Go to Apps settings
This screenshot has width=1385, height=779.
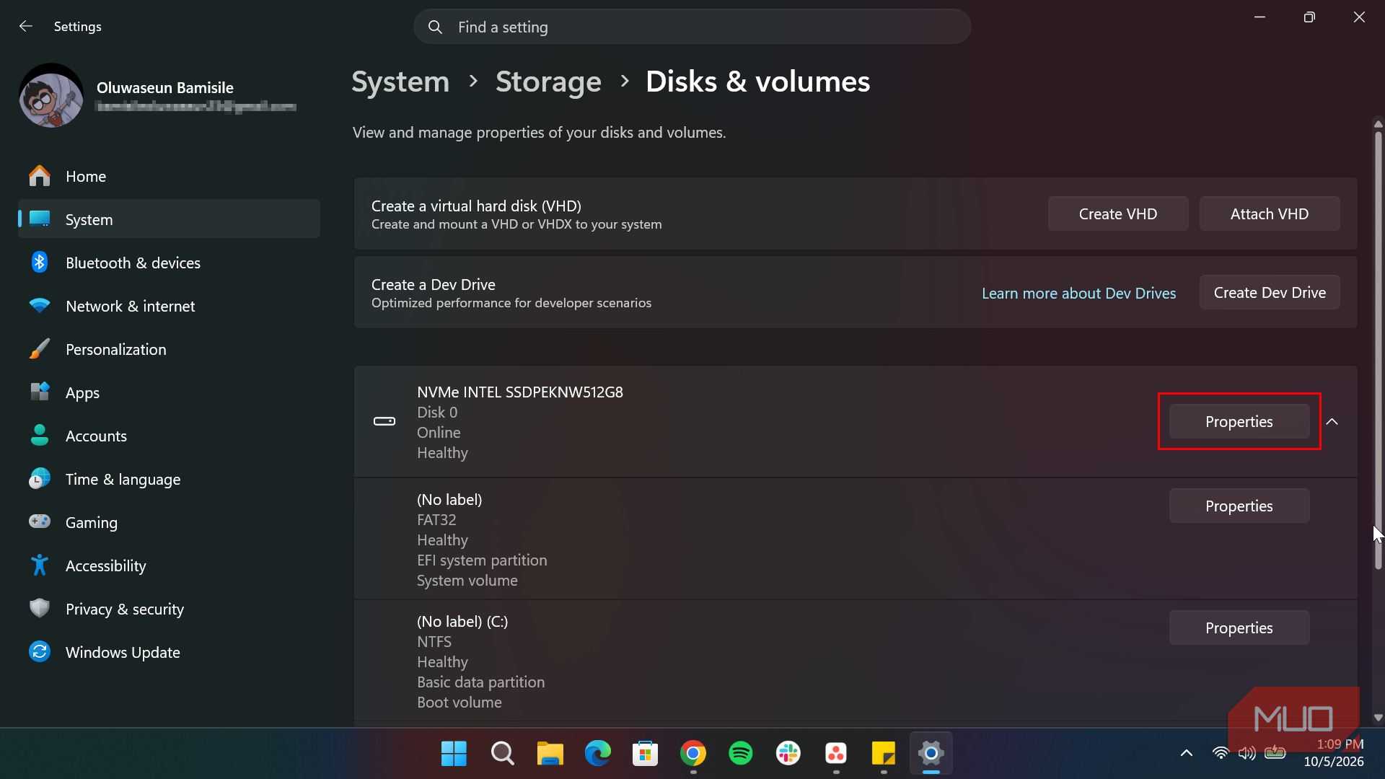(x=169, y=392)
